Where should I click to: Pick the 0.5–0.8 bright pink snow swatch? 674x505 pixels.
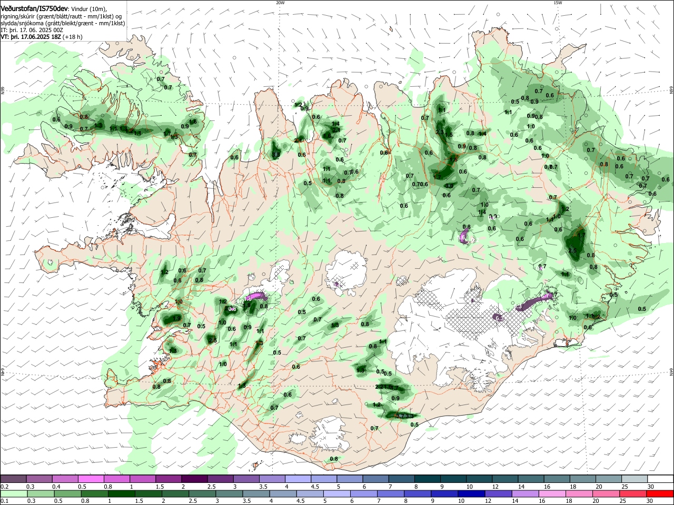[x=91, y=479]
